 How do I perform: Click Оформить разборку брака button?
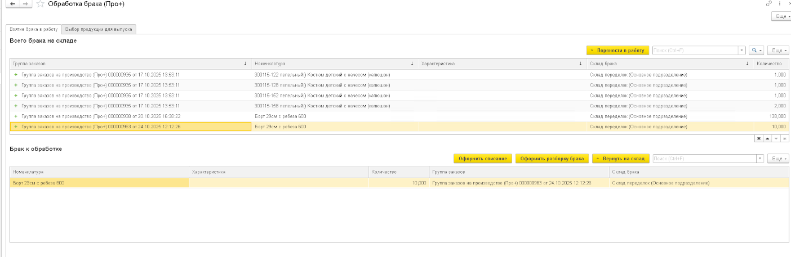(x=552, y=159)
